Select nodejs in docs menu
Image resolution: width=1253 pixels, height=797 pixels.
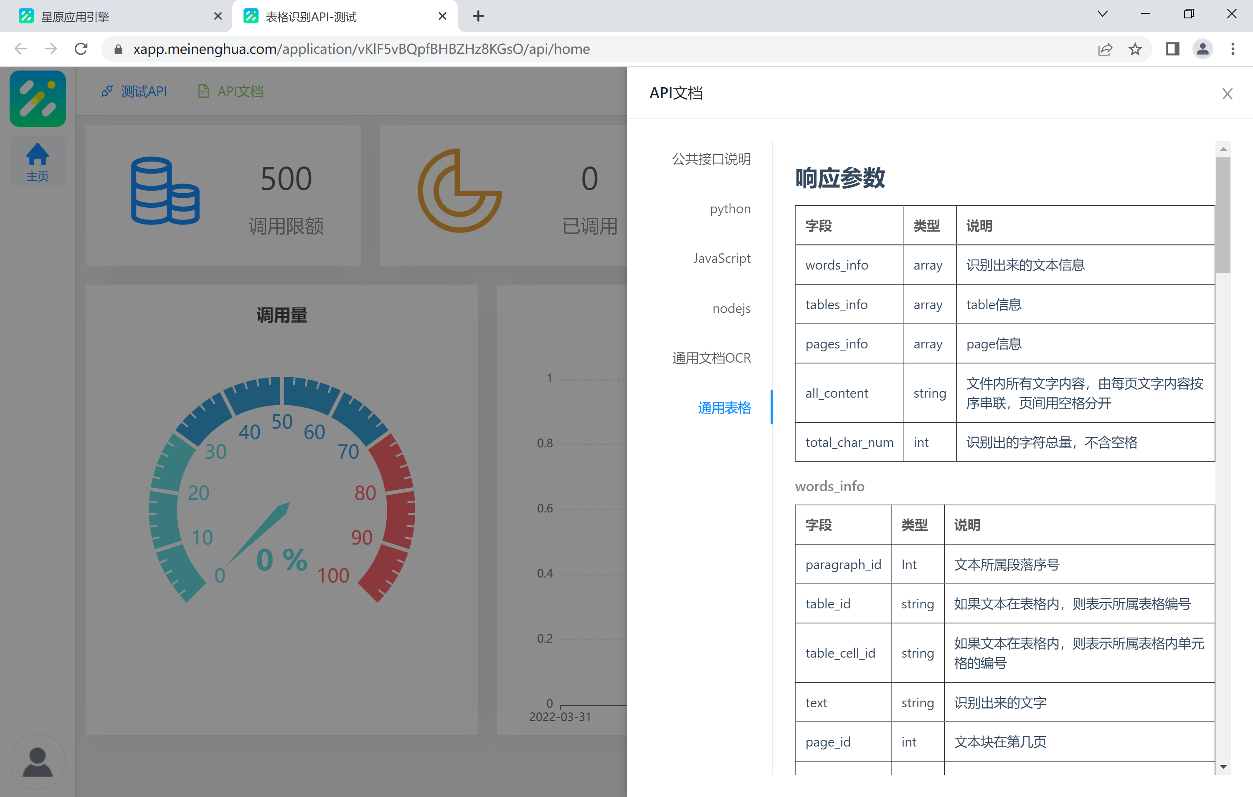[731, 308]
